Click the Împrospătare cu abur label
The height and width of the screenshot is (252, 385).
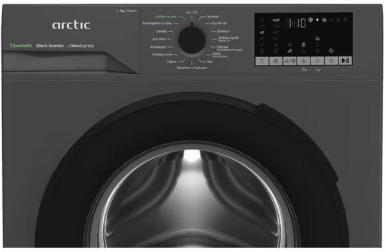(157, 23)
